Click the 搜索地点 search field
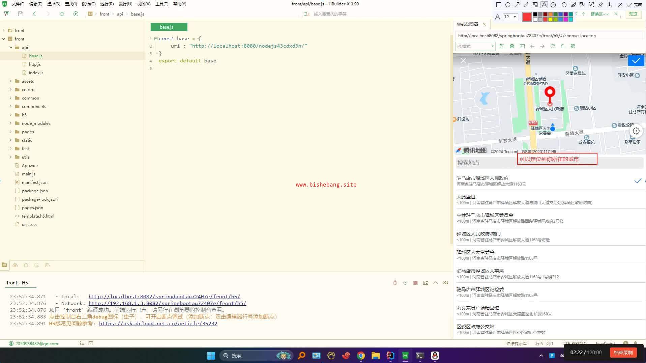The height and width of the screenshot is (363, 646). pyautogui.click(x=550, y=163)
